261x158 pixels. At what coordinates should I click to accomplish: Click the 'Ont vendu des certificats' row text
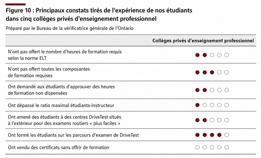point(59,148)
